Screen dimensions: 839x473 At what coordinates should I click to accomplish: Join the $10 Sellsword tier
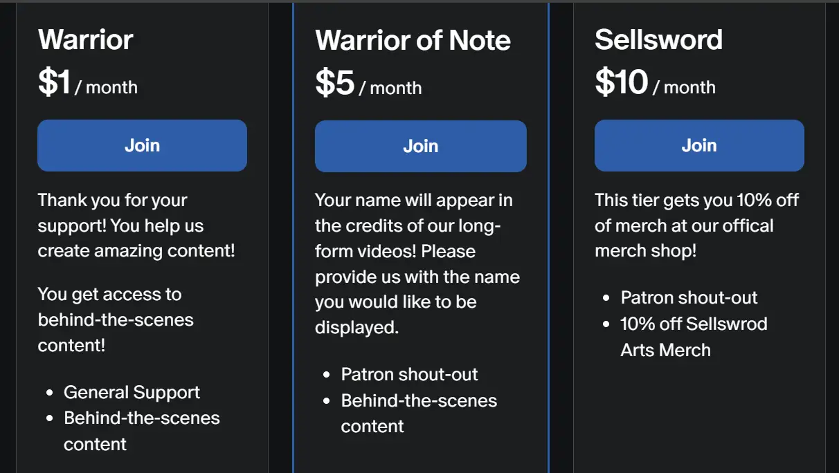point(698,145)
